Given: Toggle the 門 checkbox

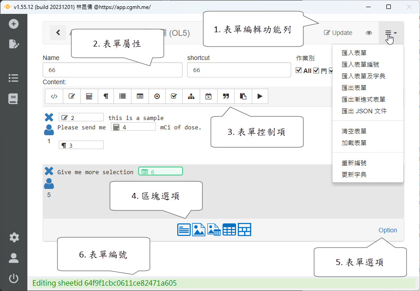Looking at the screenshot, I should (x=316, y=71).
